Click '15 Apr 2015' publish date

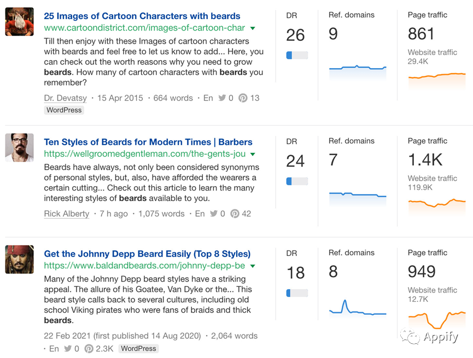(x=120, y=98)
